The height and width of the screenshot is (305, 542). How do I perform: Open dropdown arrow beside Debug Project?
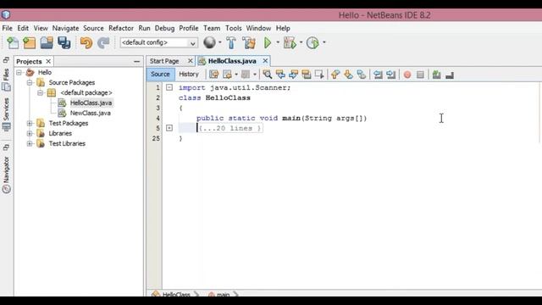click(301, 42)
